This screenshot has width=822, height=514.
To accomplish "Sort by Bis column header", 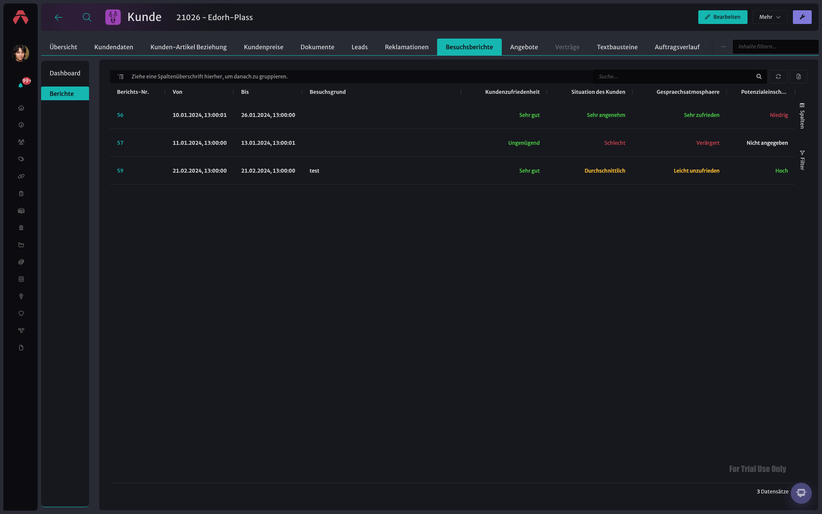I will [x=245, y=92].
